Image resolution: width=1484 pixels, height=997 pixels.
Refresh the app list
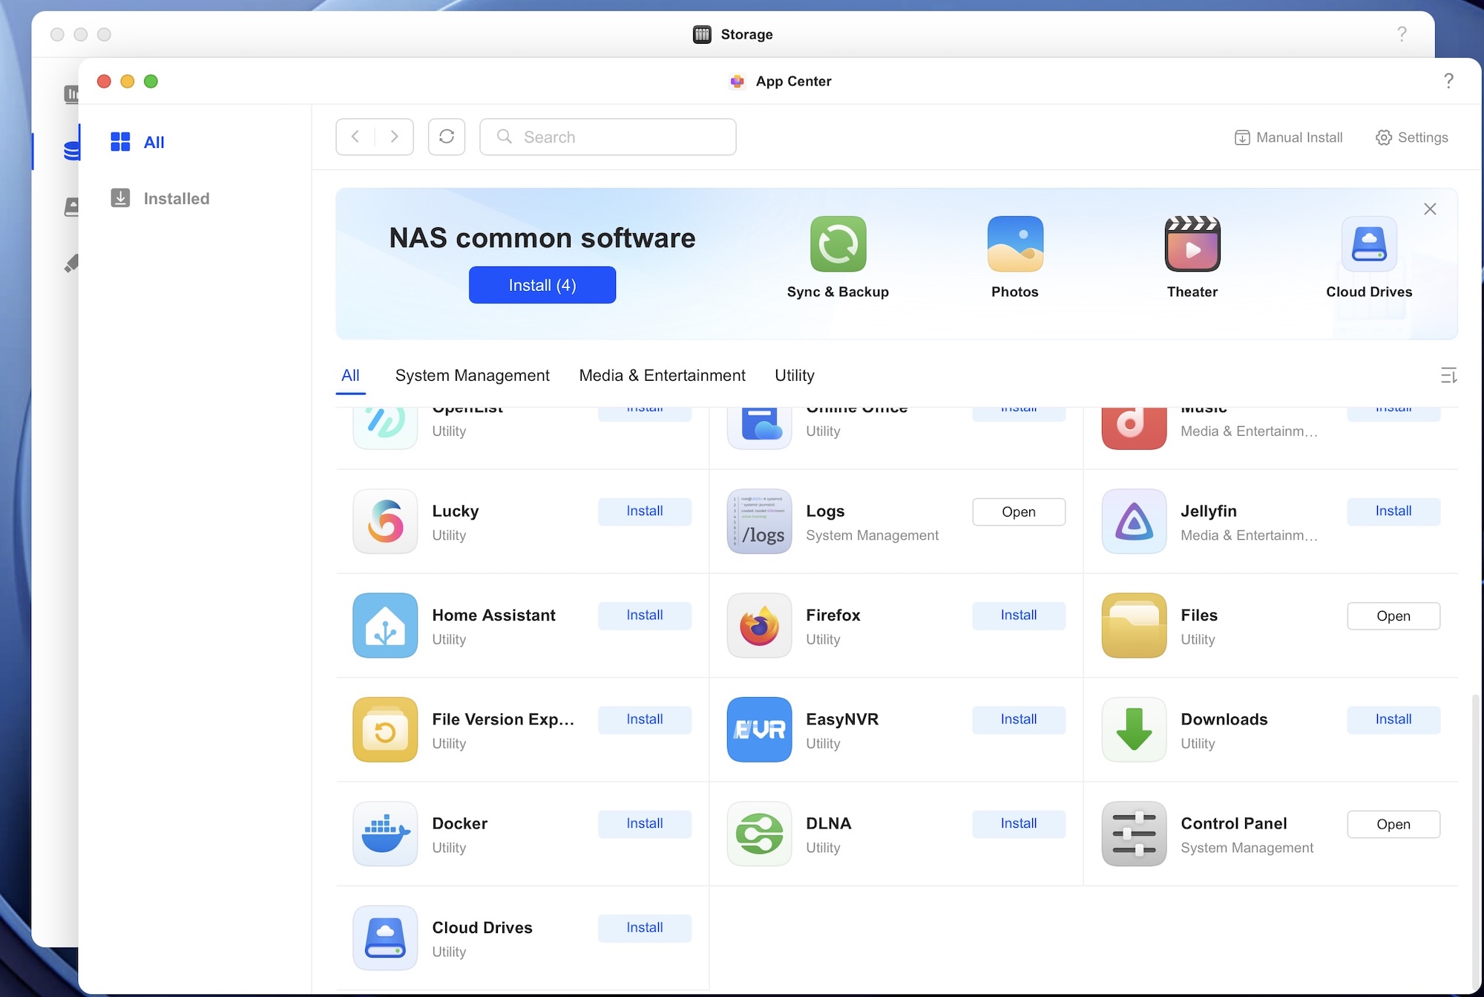pyautogui.click(x=446, y=137)
